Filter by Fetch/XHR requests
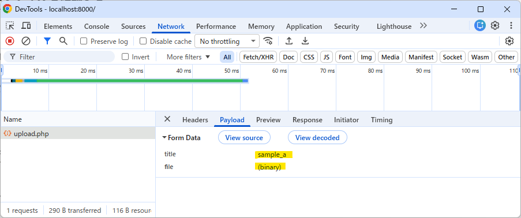 pos(258,57)
